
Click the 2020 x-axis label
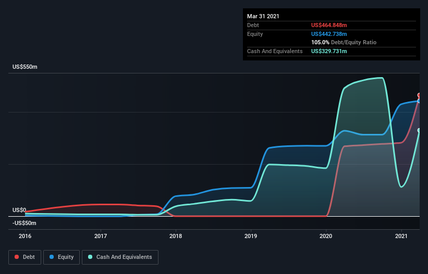326,236
